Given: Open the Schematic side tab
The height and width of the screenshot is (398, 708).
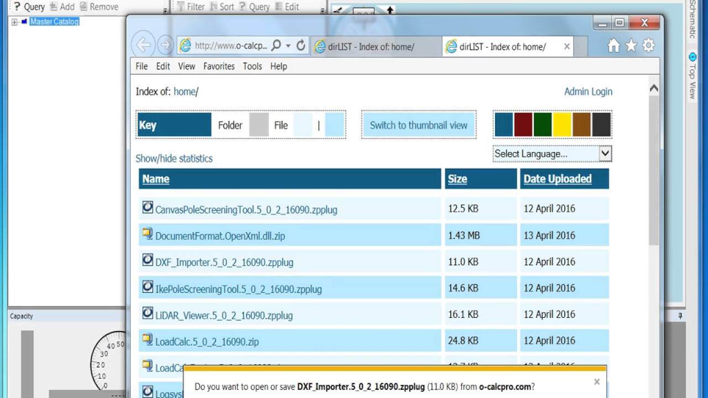Looking at the screenshot, I should tap(692, 19).
